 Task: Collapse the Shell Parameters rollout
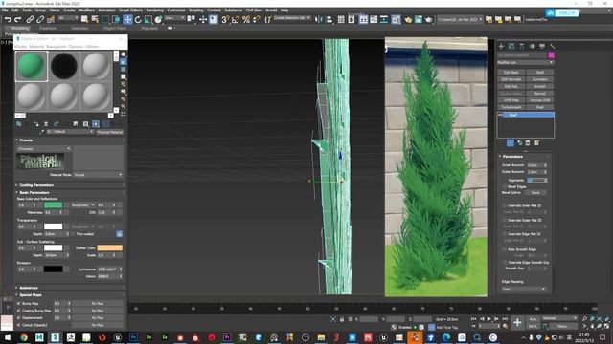pos(512,157)
